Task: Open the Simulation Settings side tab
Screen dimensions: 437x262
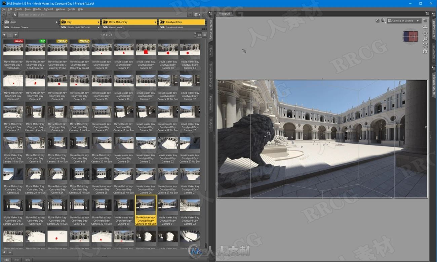Action: click(x=211, y=75)
